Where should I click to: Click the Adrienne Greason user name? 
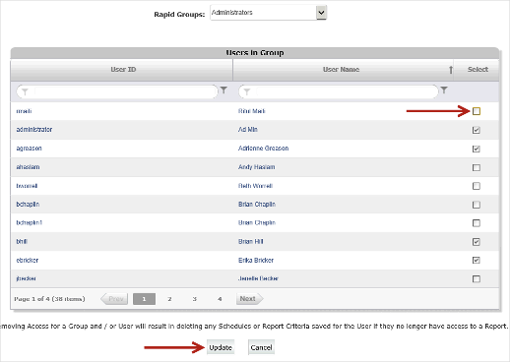click(263, 149)
